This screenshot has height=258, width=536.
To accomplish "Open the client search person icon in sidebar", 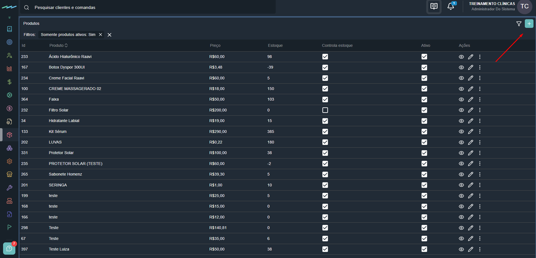I will click(9, 55).
